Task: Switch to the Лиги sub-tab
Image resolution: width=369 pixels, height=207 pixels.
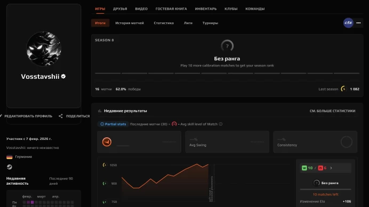Action: [188, 23]
